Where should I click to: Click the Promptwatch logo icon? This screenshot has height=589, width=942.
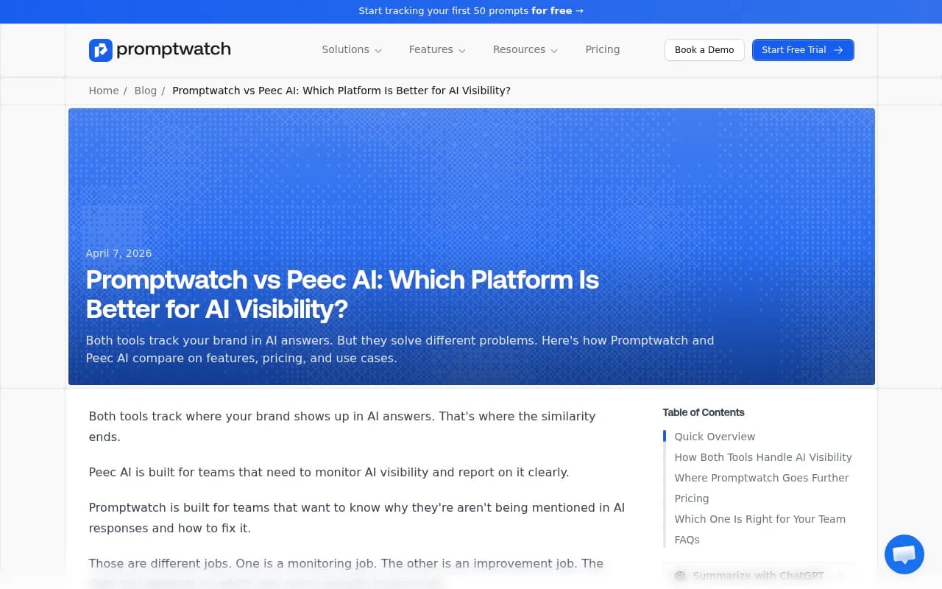[100, 50]
